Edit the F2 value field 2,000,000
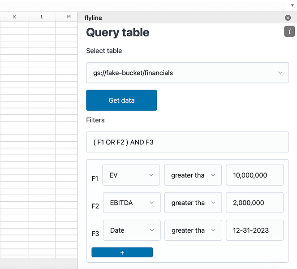Screen dimensions: 297x269 coord(254,203)
